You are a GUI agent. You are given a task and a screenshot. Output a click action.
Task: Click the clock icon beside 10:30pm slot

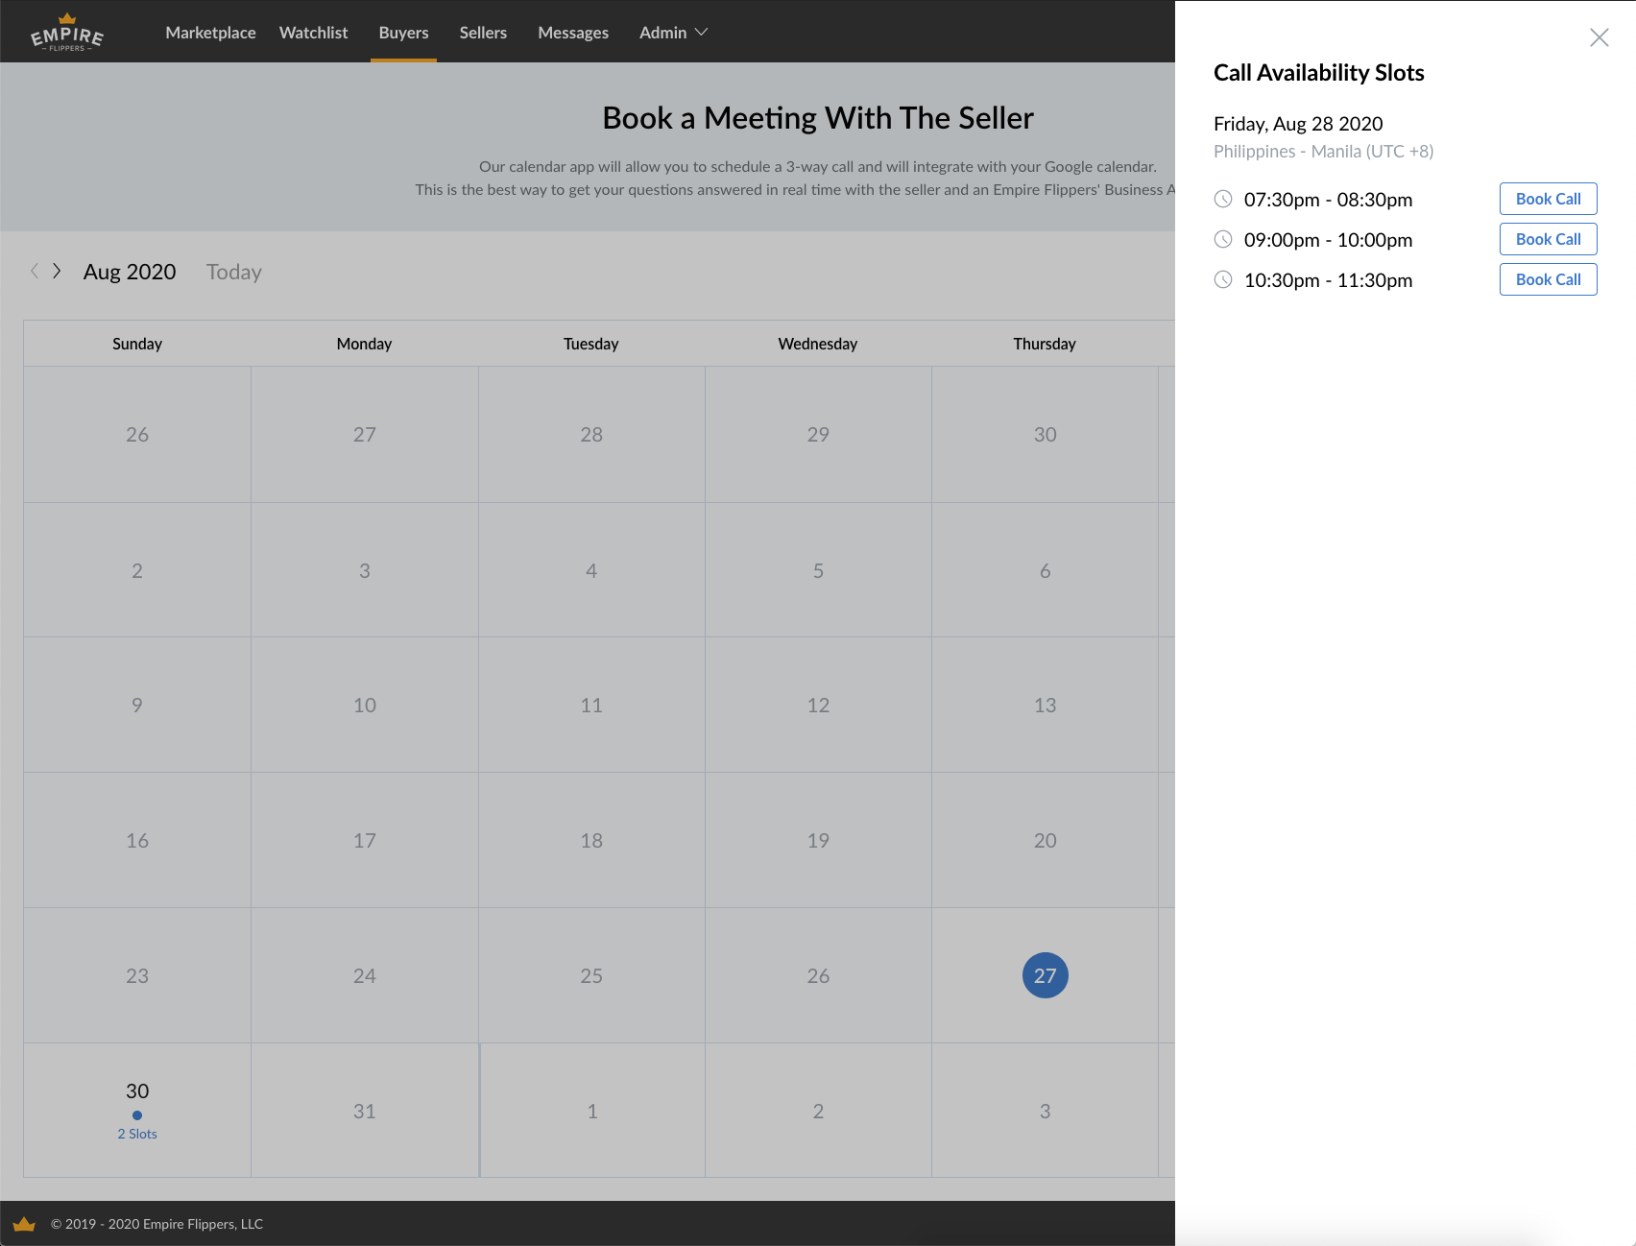tap(1223, 279)
